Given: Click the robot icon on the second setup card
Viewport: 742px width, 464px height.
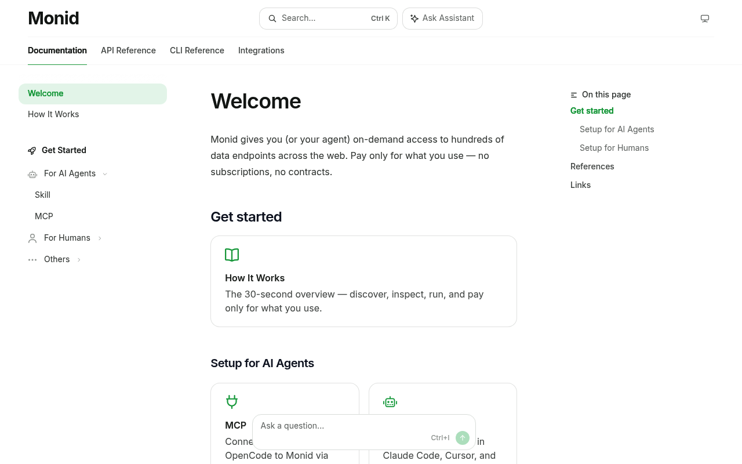Looking at the screenshot, I should point(390,402).
